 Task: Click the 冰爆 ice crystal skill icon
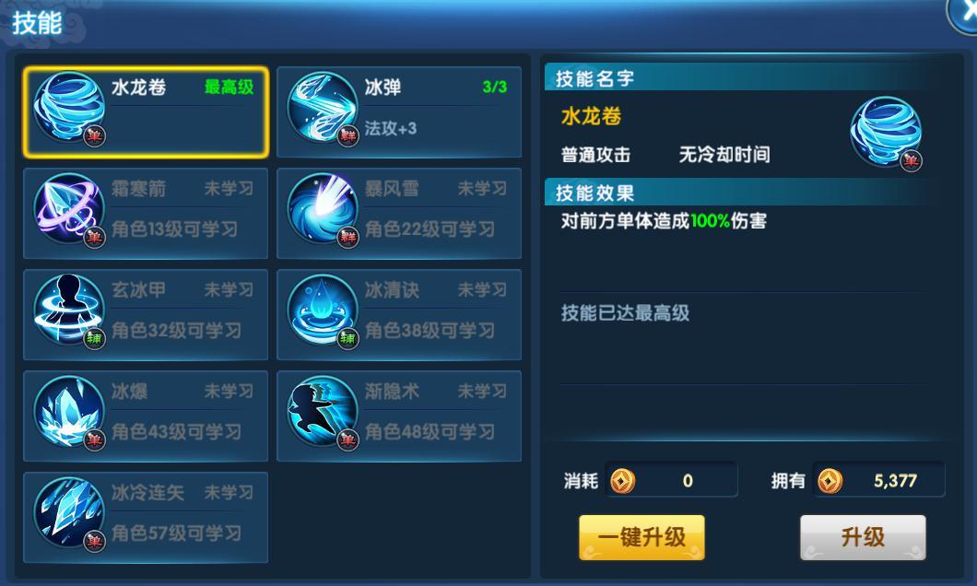[x=68, y=412]
